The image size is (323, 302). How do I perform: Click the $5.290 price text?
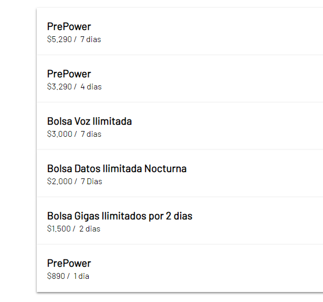pos(59,39)
